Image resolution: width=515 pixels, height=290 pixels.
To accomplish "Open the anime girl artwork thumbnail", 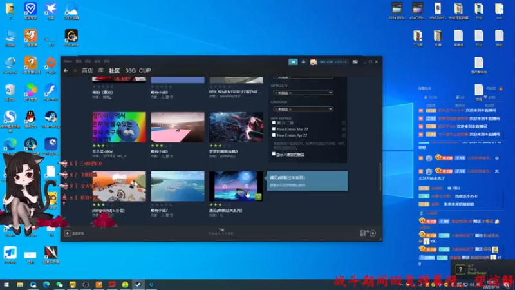I will pyautogui.click(x=236, y=127).
